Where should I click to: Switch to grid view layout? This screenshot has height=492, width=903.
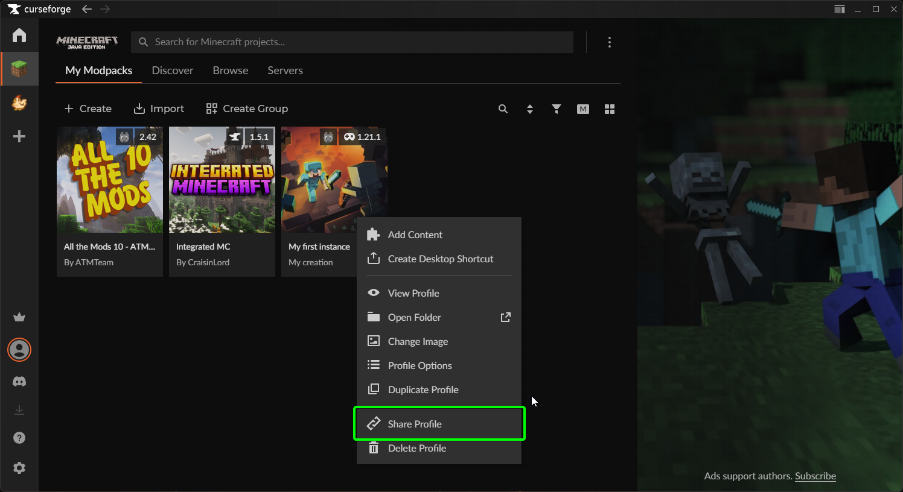pyautogui.click(x=610, y=109)
